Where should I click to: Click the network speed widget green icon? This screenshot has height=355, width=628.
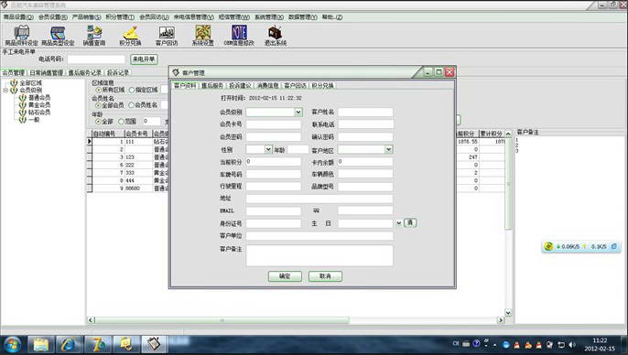pos(548,246)
